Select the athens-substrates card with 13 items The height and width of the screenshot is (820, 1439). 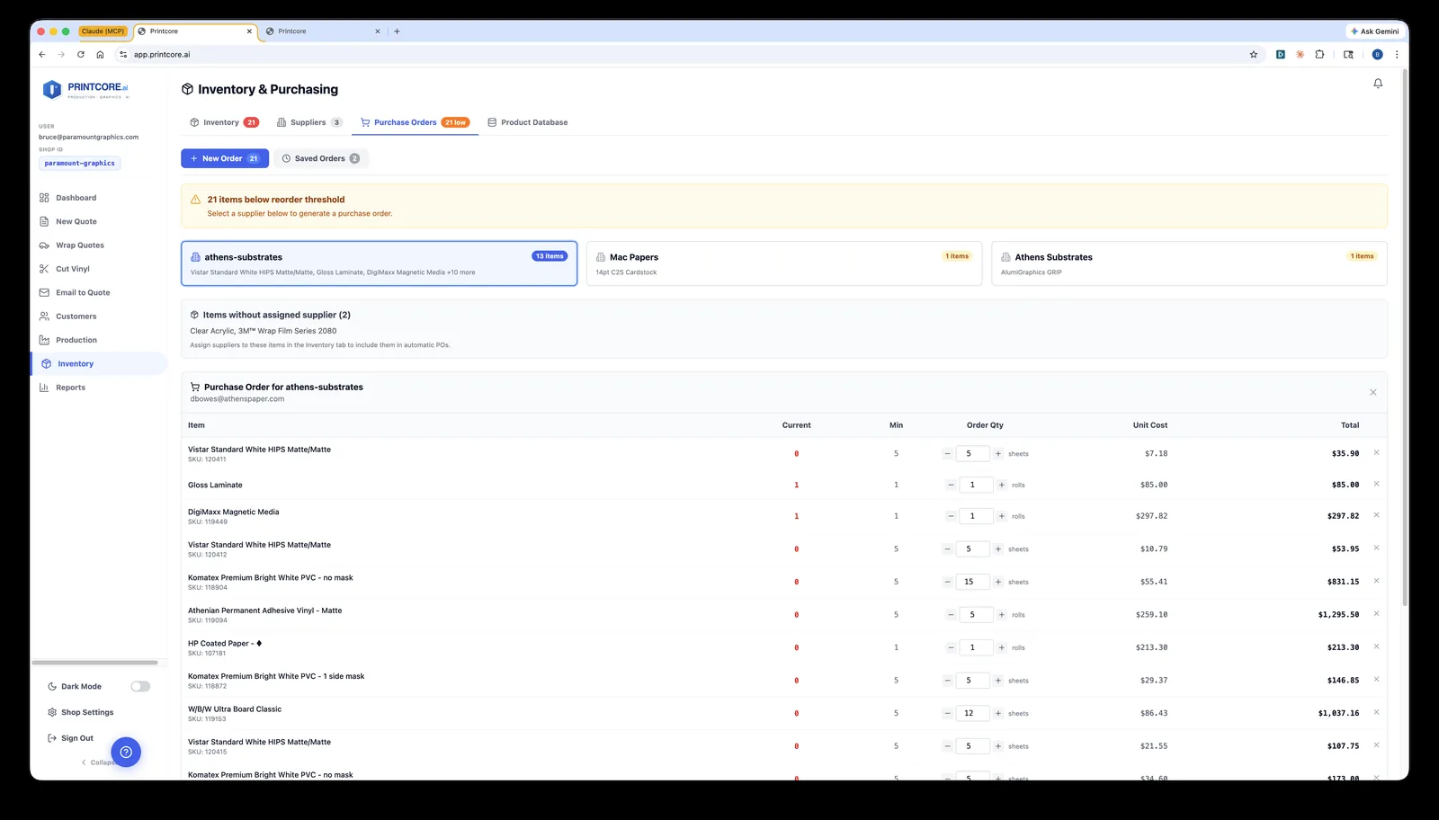click(x=379, y=263)
